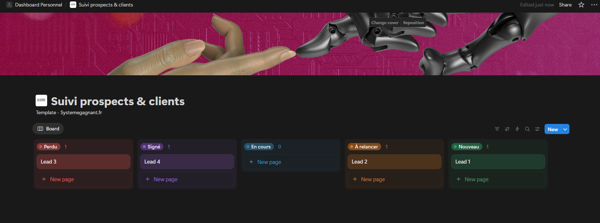Click the database search magnifier icon

[527, 129]
